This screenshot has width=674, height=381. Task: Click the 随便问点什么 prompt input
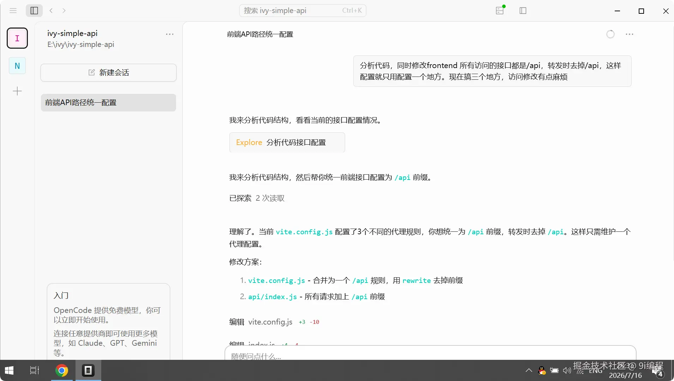coord(430,353)
